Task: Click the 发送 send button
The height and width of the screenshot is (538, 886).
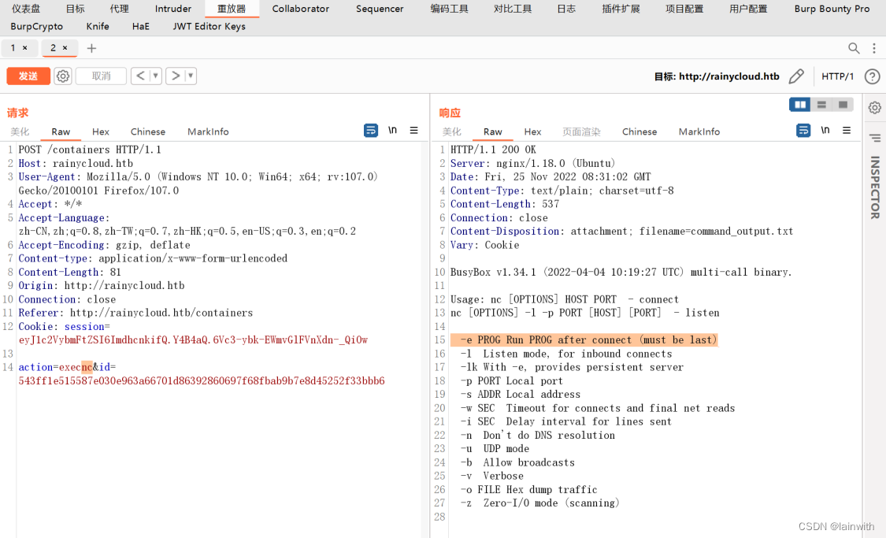Action: (x=28, y=76)
